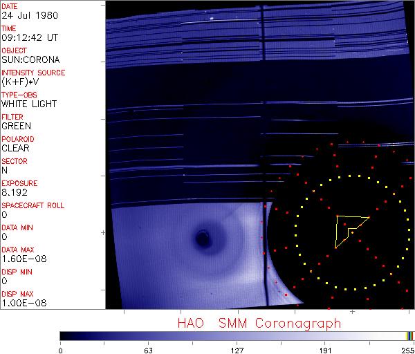Click the "GREEN" filter value
Image resolution: width=415 pixels, height=354 pixels.
[16, 126]
